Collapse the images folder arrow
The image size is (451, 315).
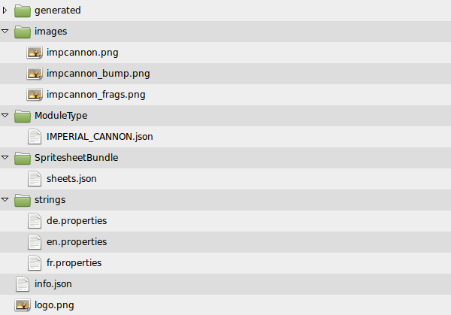click(5, 31)
